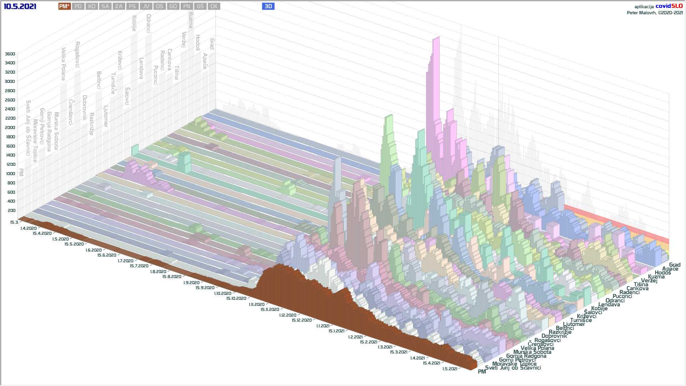Screen dimensions: 686x386
Task: Open the OK region tab
Action: (214, 6)
